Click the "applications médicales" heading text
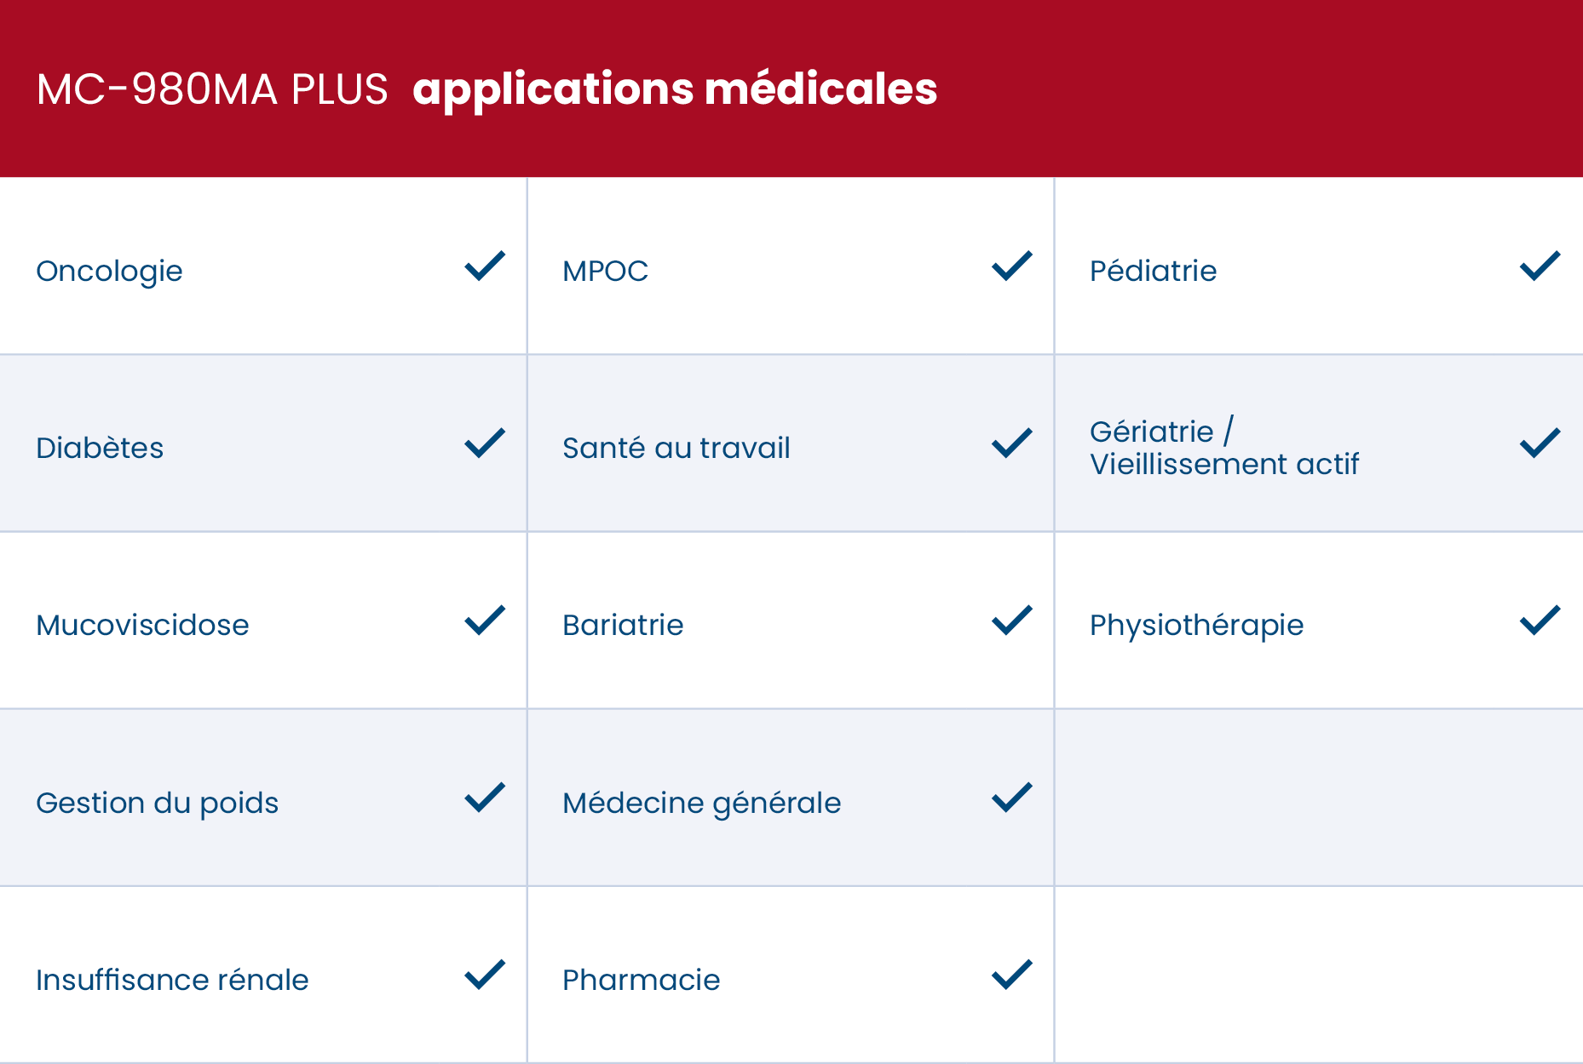This screenshot has width=1583, height=1064. (675, 89)
